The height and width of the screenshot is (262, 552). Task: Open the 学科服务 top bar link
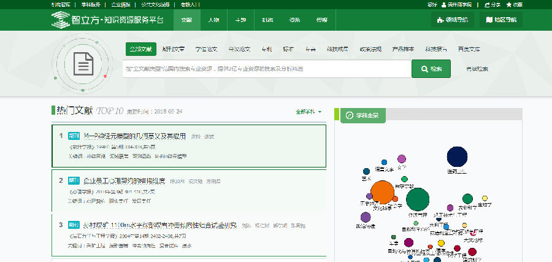pyautogui.click(x=91, y=4)
